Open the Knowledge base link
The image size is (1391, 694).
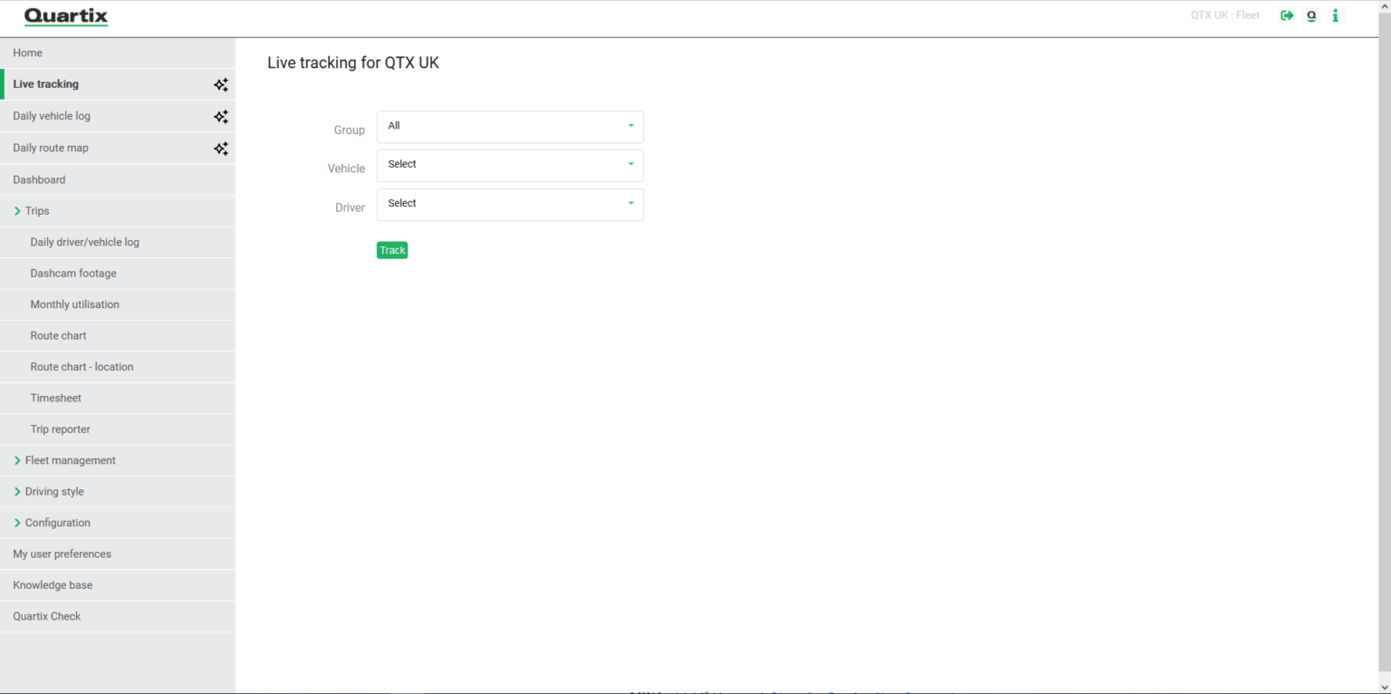[x=53, y=585]
